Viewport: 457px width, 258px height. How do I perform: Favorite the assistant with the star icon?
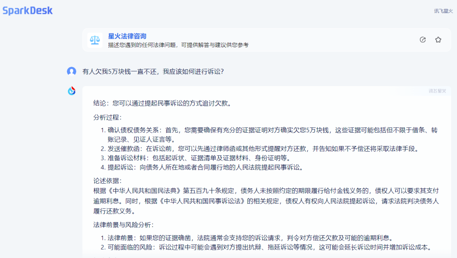(438, 40)
